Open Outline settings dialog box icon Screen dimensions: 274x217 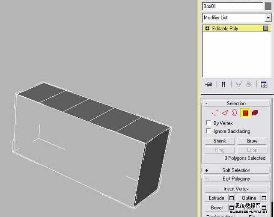[264, 198]
